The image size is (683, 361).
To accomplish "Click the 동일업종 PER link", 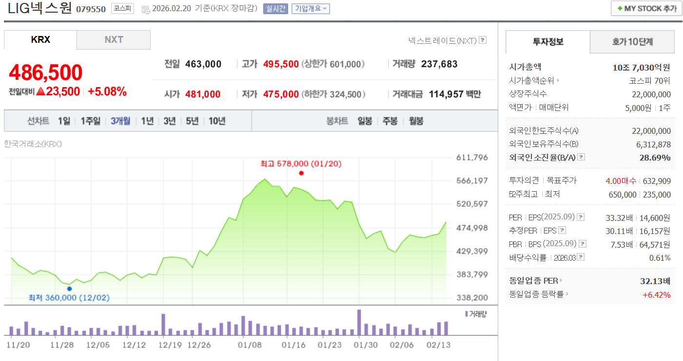I will pyautogui.click(x=533, y=281).
